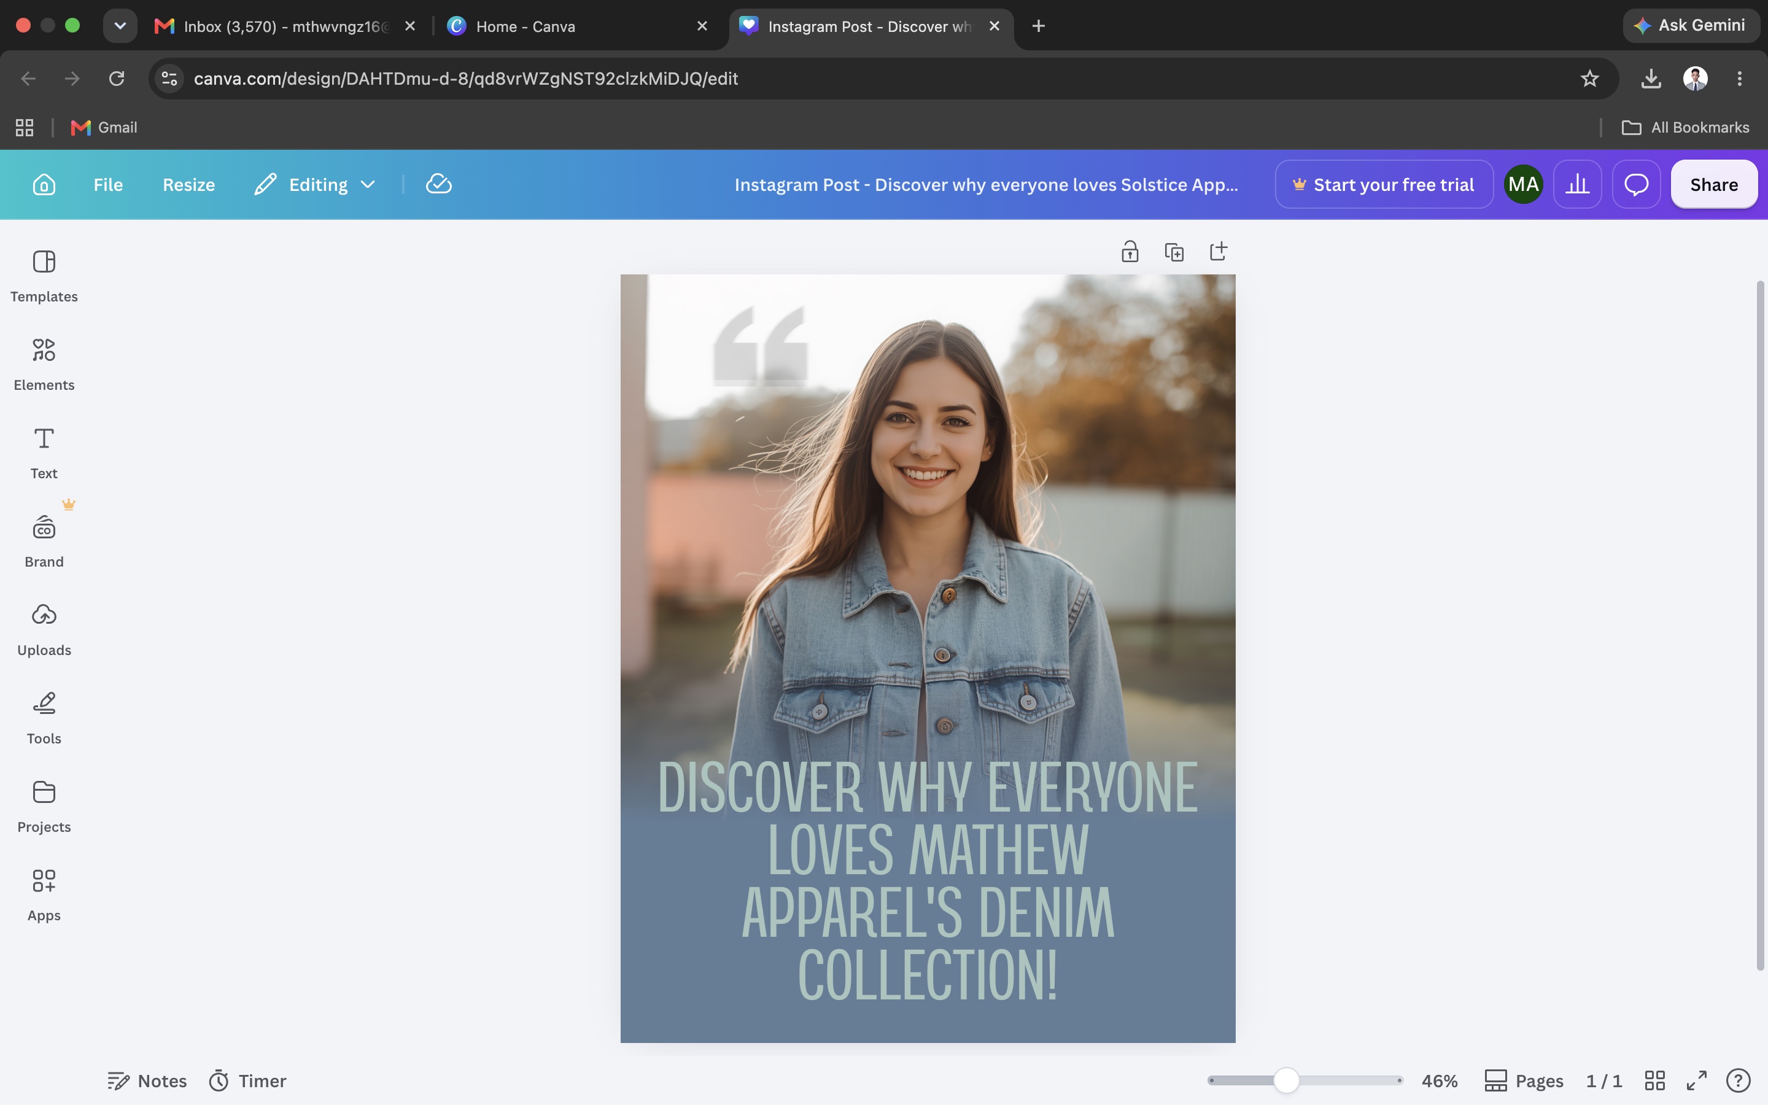This screenshot has width=1768, height=1105.
Task: Open the analytics bar chart icon
Action: 1577,184
